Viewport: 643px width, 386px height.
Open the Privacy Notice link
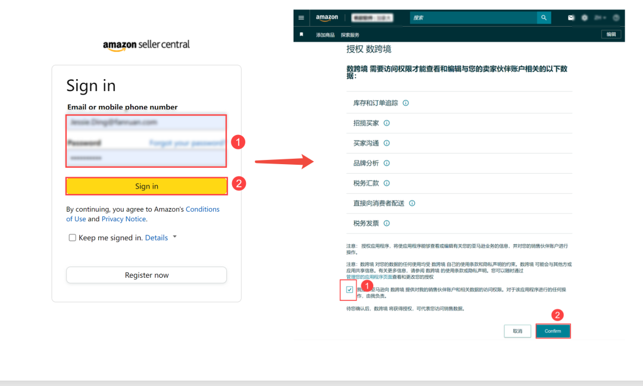pos(123,219)
